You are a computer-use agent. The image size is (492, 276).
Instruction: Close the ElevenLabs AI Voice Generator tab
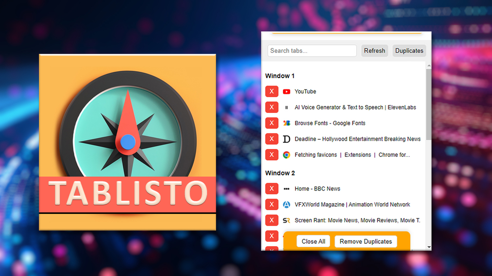[x=272, y=107]
